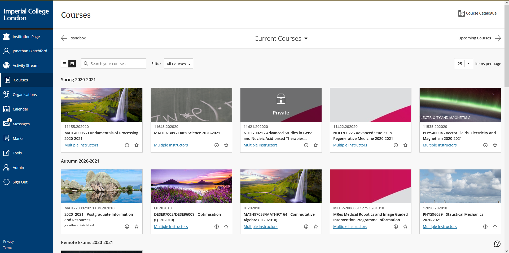Star the PHYS40004 Vector Fields course

(x=495, y=145)
